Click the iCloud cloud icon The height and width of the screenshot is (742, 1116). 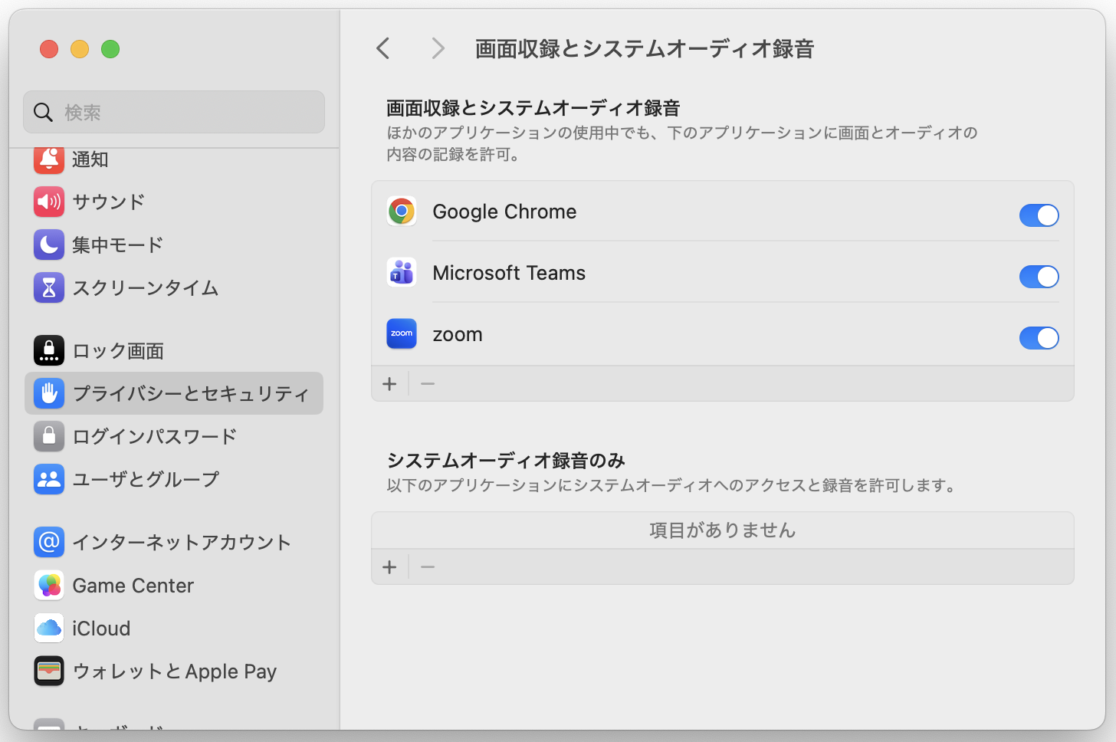[49, 628]
